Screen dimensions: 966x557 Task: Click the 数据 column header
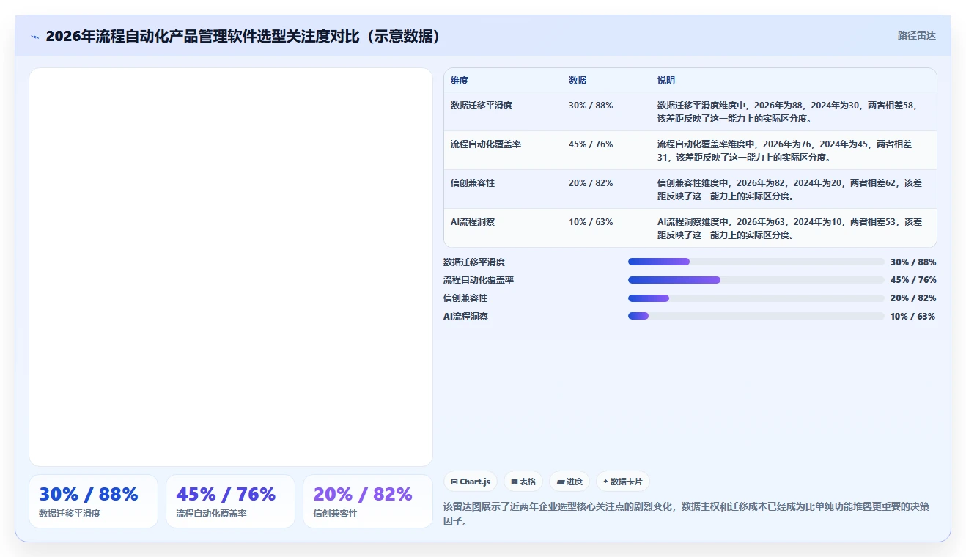578,81
